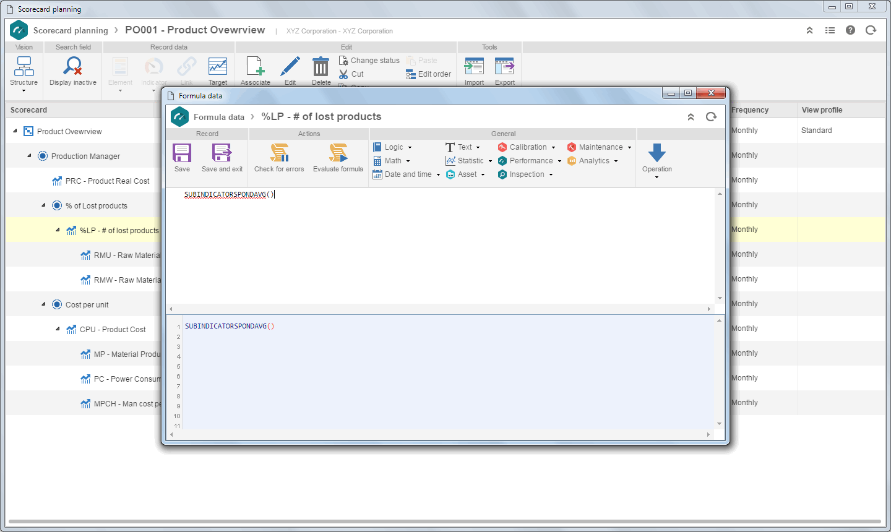Click Change status in Edit group

[369, 61]
